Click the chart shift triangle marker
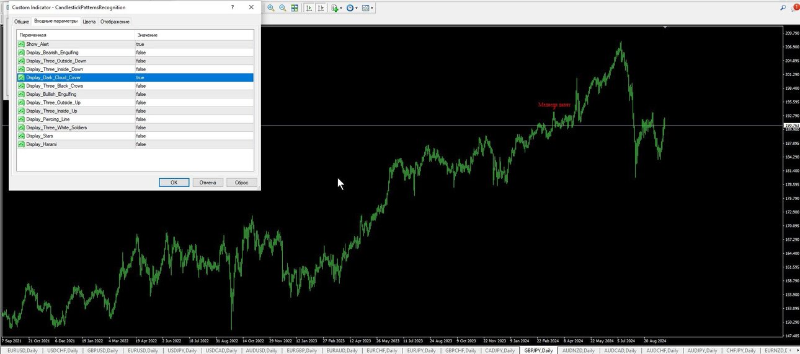This screenshot has height=354, width=800. 665,27
